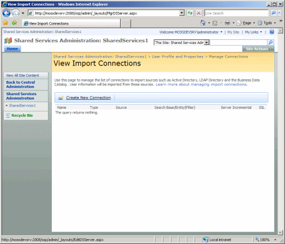Click the Type column header
Viewport: 285px width, 244px height.
(x=94, y=108)
